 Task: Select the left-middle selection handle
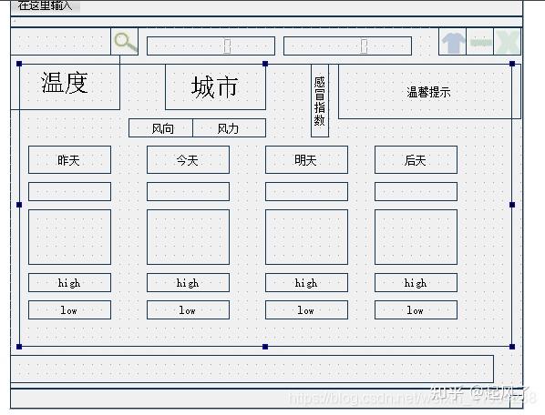[x=19, y=205]
